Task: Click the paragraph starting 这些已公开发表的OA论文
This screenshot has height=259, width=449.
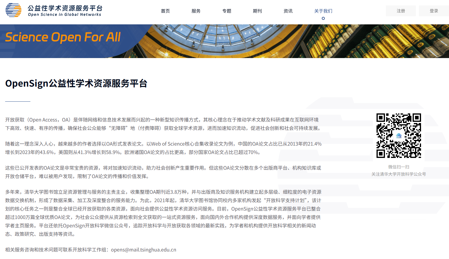Action: [163, 172]
